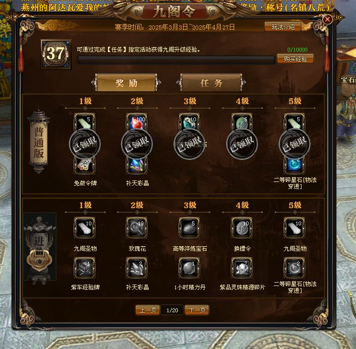Click the 紫车经验牌 reward icon
The image size is (356, 349).
tap(85, 268)
